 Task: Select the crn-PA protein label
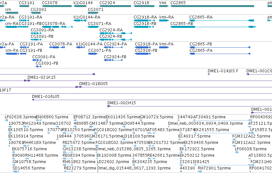pyautogui.click(x=12, y=51)
